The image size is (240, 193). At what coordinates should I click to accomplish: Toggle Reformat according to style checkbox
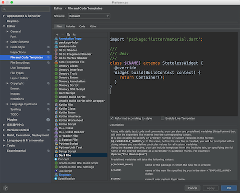112,118
